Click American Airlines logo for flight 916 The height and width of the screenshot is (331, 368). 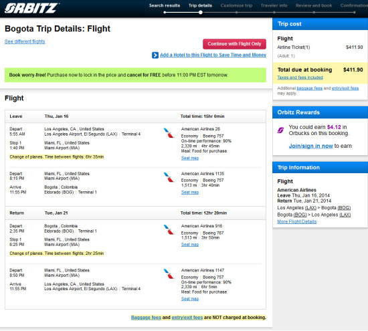pyautogui.click(x=169, y=229)
